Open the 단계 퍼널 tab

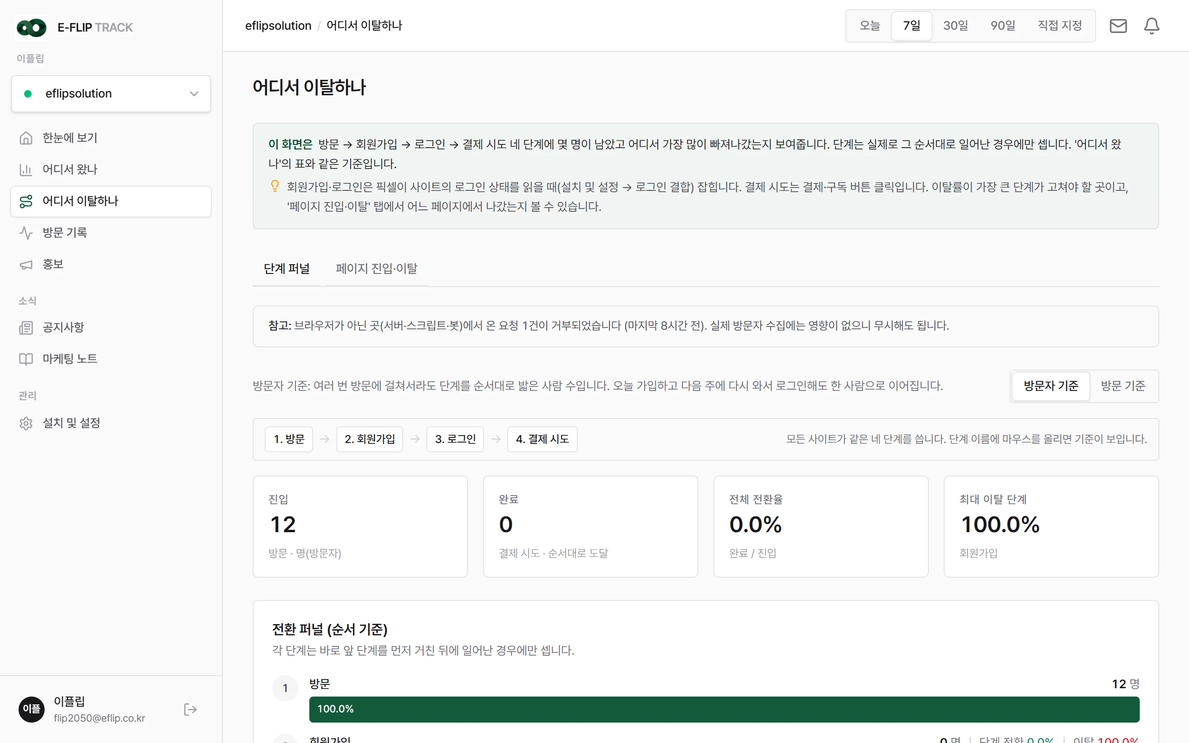click(287, 268)
